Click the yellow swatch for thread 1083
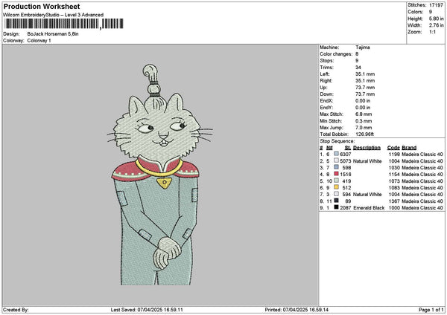Image resolution: width=447 pixels, height=315 pixels. tap(337, 187)
